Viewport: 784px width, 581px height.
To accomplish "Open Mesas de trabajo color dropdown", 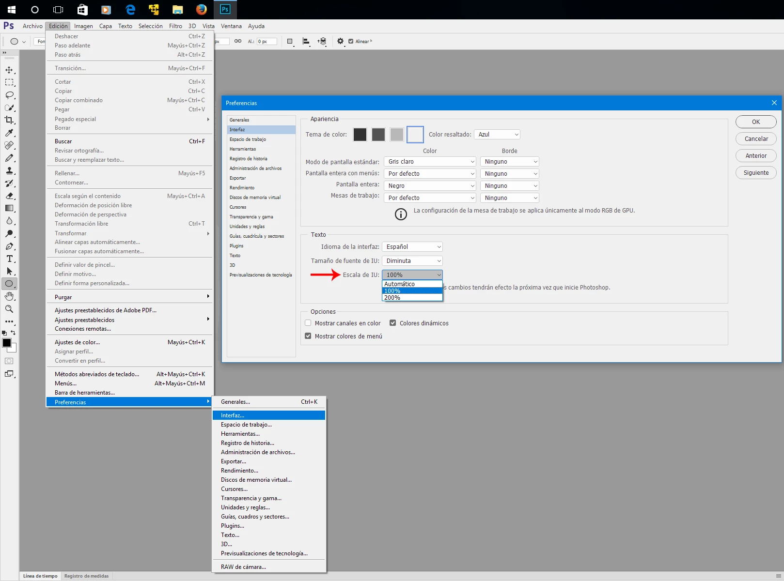I will [x=430, y=198].
